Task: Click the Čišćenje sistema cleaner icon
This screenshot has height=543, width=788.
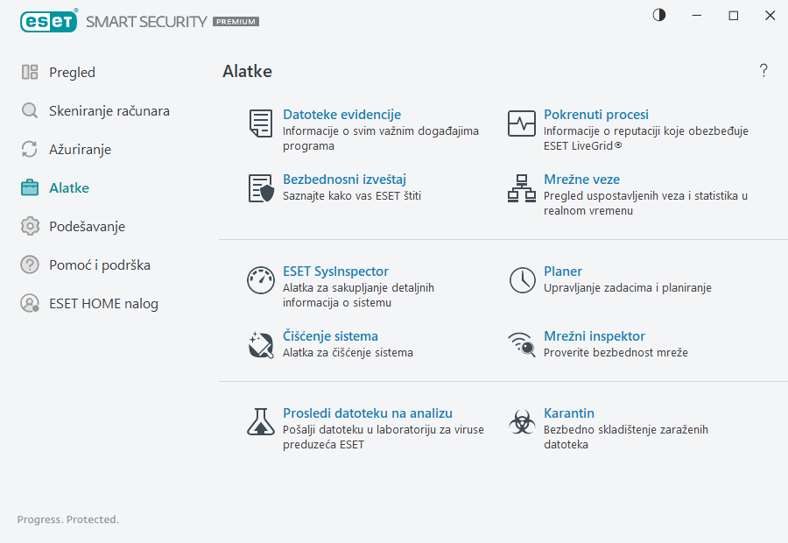Action: click(260, 344)
